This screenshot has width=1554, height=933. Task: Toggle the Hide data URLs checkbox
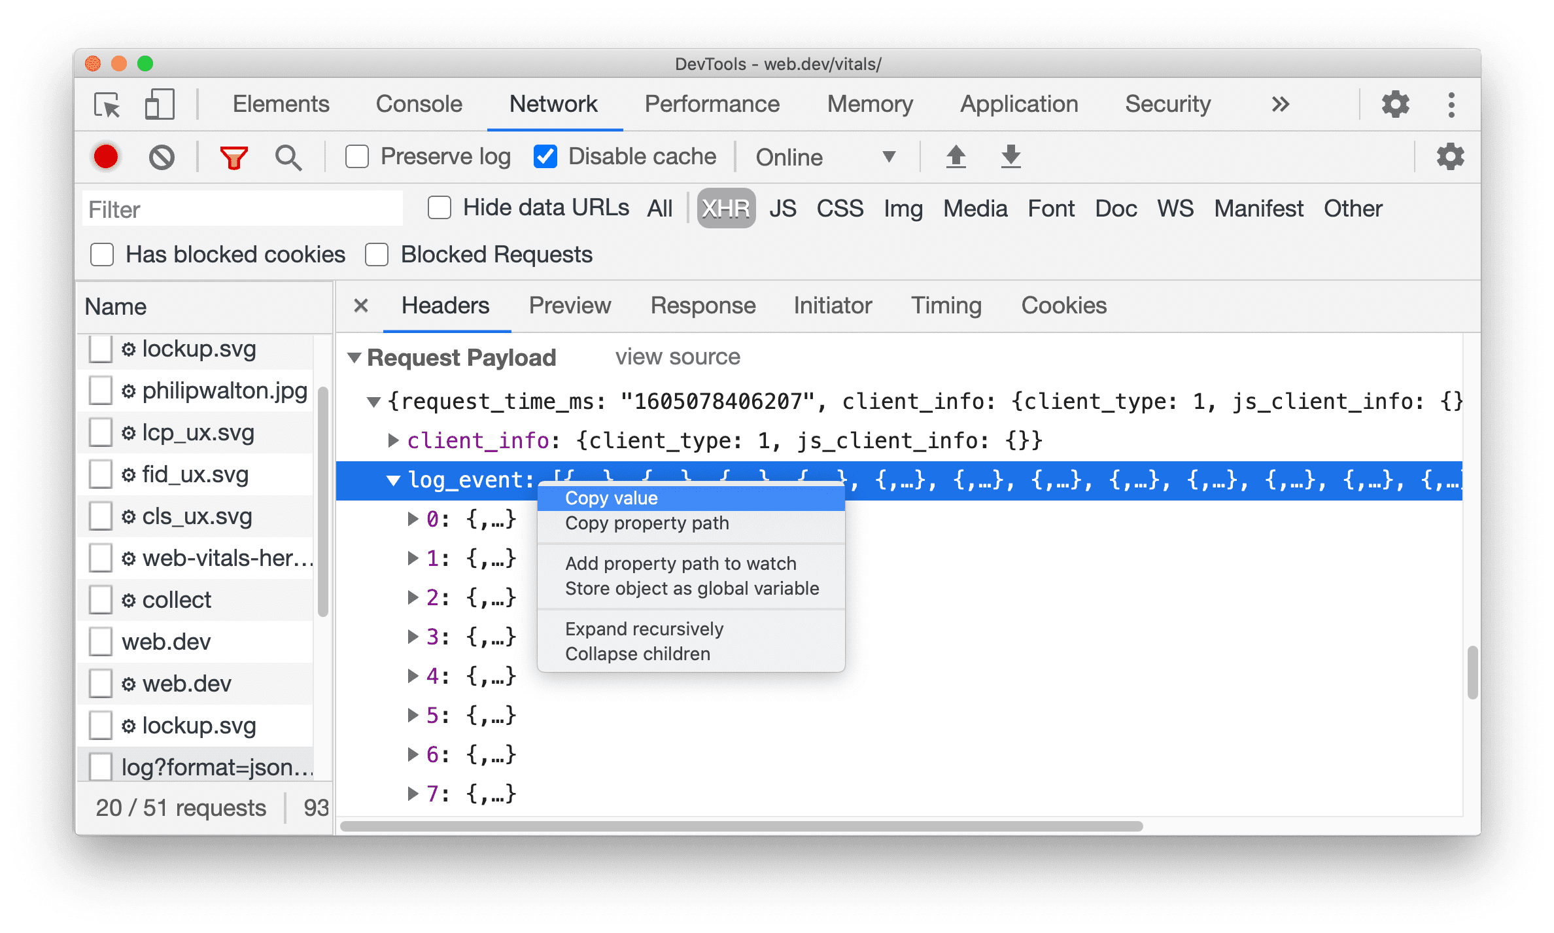(434, 207)
